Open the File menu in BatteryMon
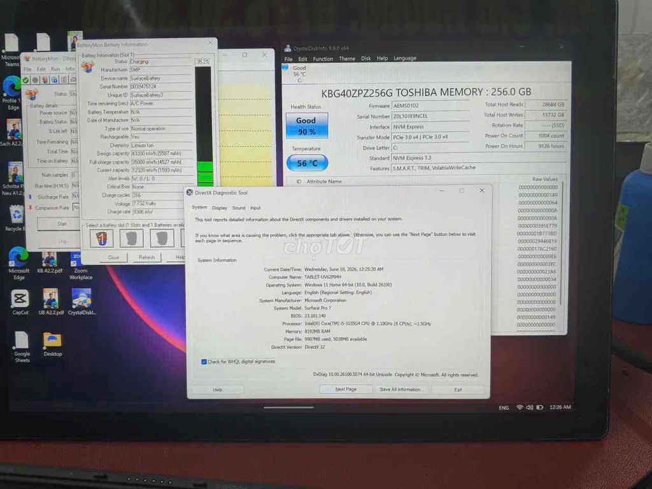This screenshot has width=652, height=489. [x=27, y=69]
